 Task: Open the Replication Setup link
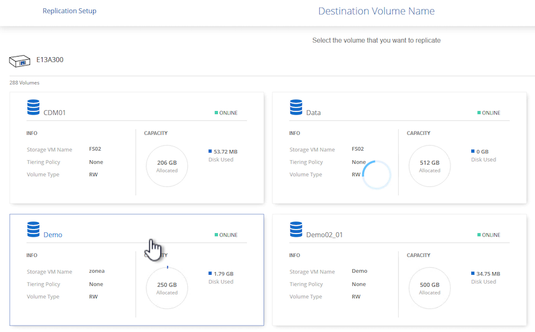pos(69,11)
